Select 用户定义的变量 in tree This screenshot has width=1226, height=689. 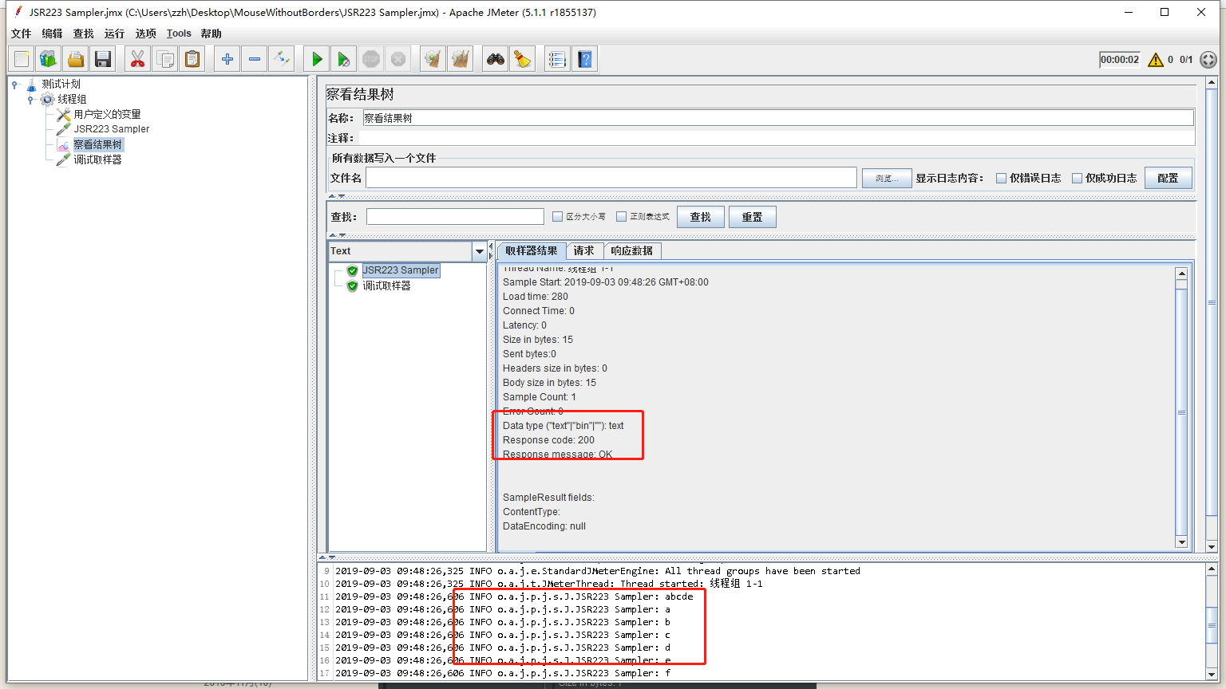pos(107,114)
